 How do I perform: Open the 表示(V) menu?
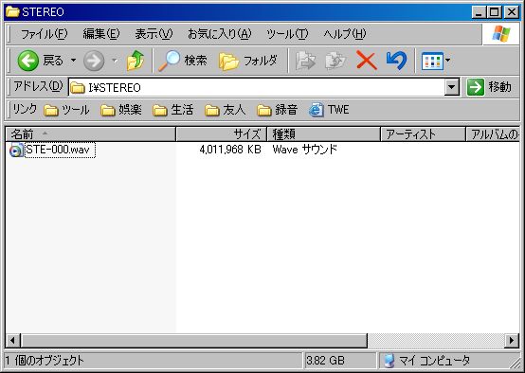[154, 34]
